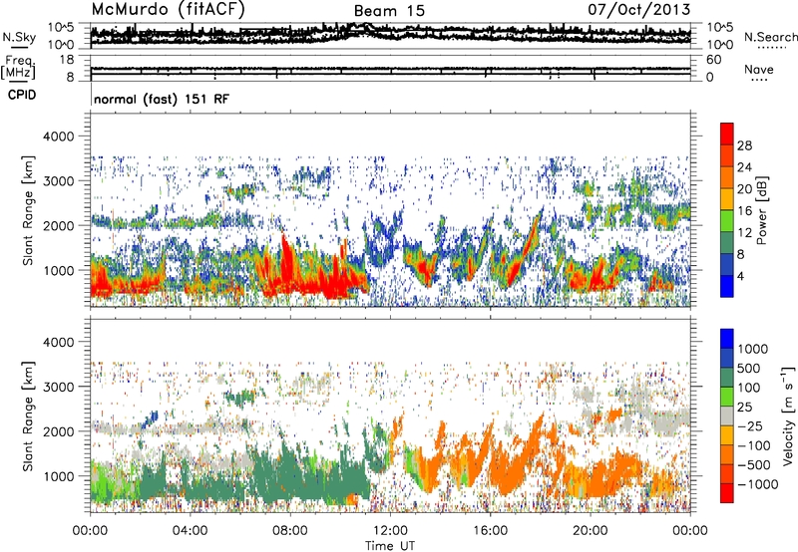Screen dimensions: 798x552
Task: Click the 16 tick on power colorbar
Action: coord(744,211)
